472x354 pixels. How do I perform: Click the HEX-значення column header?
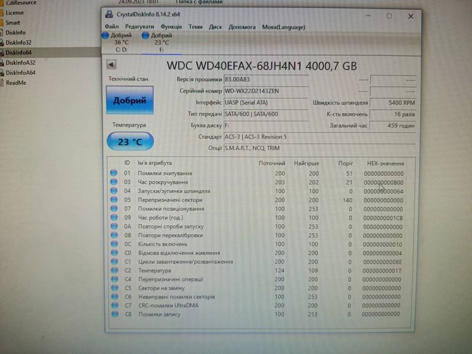tap(385, 163)
